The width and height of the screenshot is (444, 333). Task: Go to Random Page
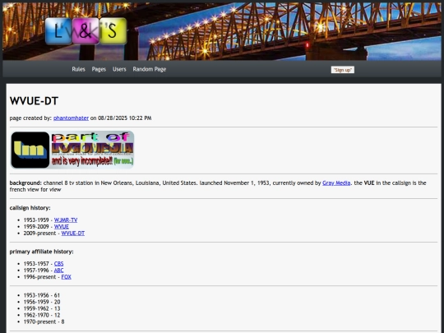click(x=149, y=69)
